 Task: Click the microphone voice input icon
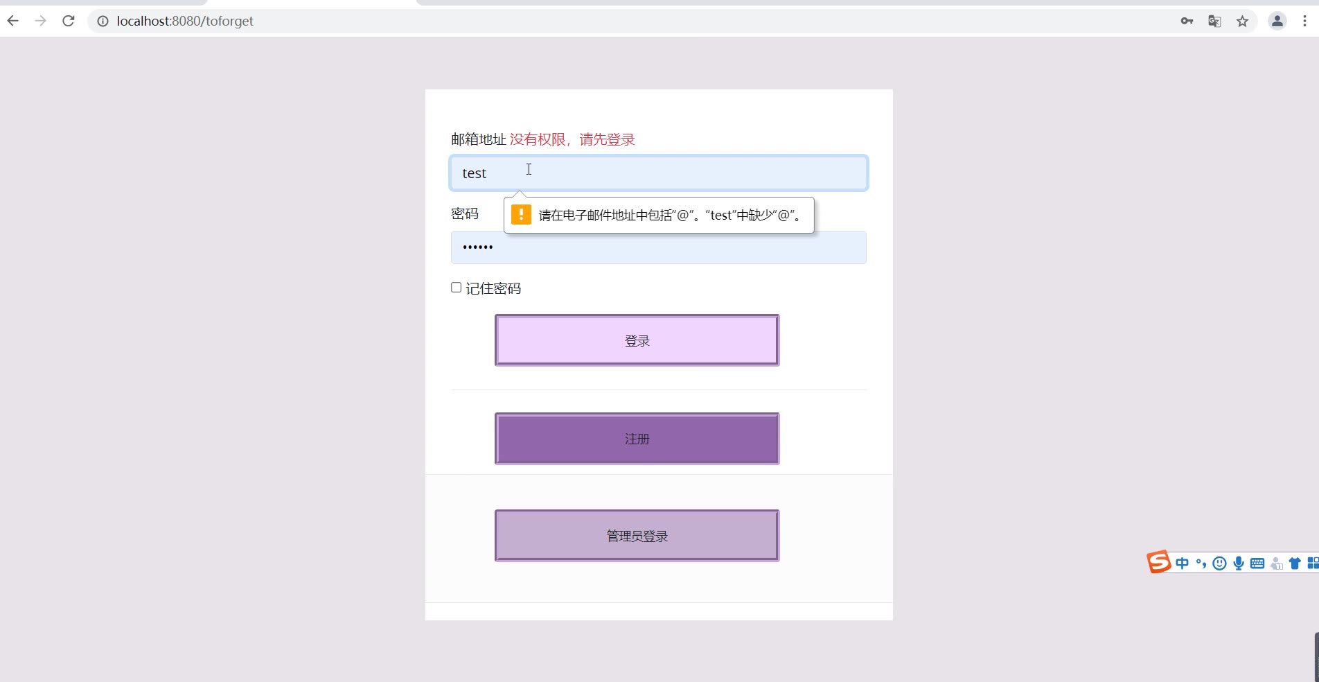click(x=1238, y=563)
